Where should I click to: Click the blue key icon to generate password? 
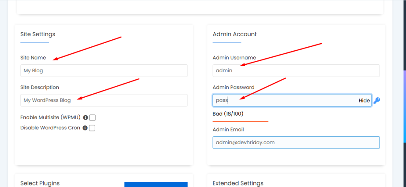click(377, 100)
